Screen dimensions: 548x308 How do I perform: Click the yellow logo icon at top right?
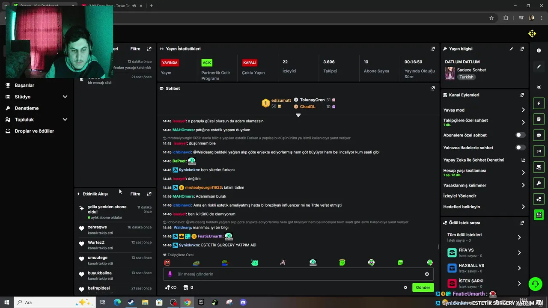click(532, 34)
